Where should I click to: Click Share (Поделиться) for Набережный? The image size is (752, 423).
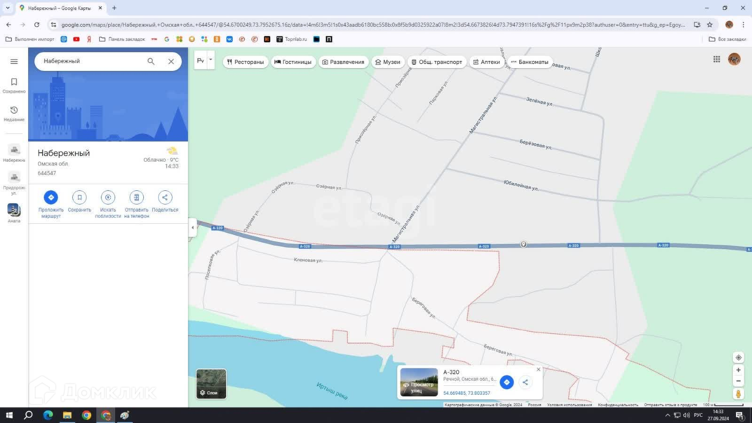click(x=165, y=198)
